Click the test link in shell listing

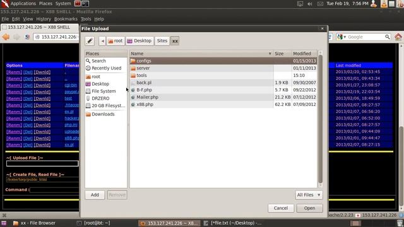[x=68, y=98]
